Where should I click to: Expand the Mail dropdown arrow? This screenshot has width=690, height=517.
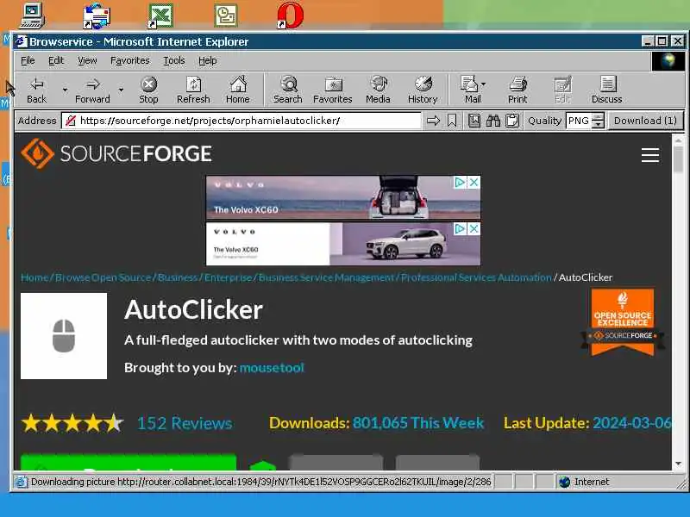484,84
